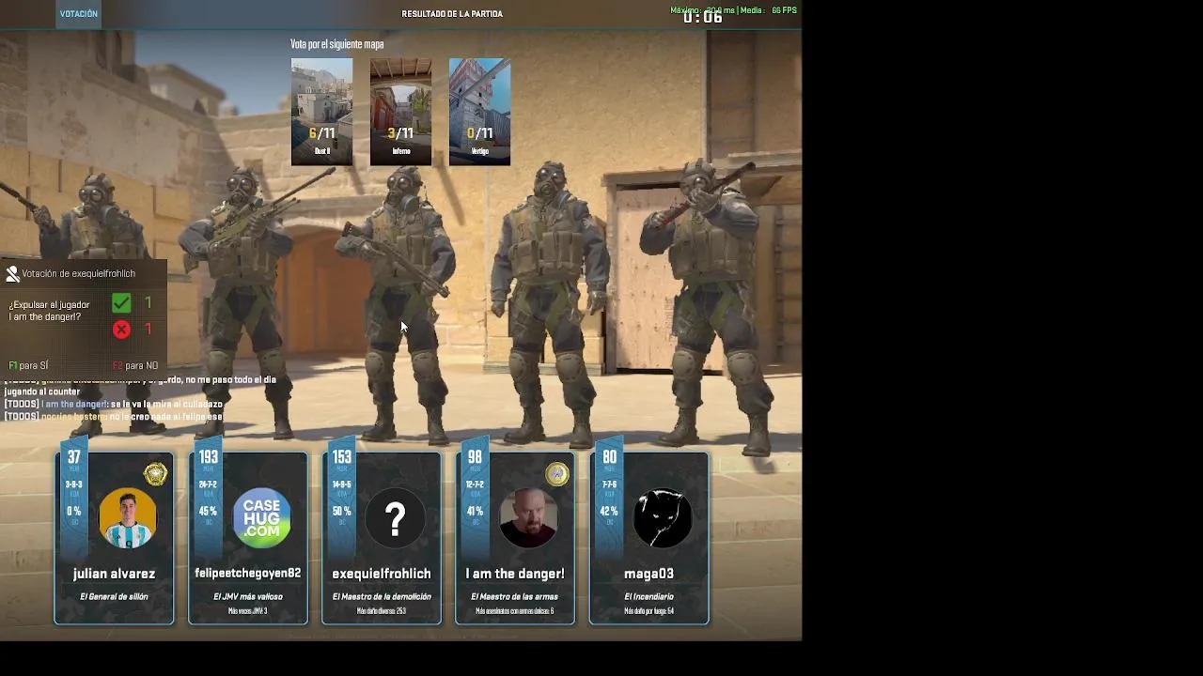
Task: Open the VOTACIÓN tab
Action: tap(78, 14)
